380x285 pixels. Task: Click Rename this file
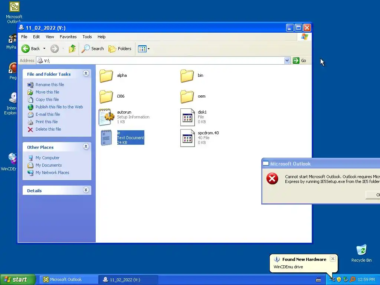(50, 85)
